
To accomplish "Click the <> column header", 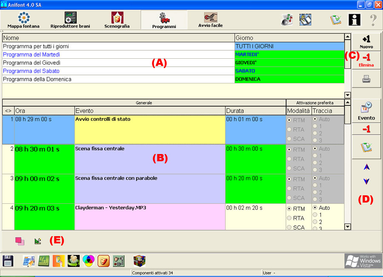I will [x=9, y=111].
